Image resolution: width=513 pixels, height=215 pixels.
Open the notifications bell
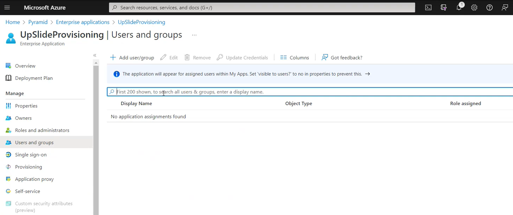[x=459, y=7]
